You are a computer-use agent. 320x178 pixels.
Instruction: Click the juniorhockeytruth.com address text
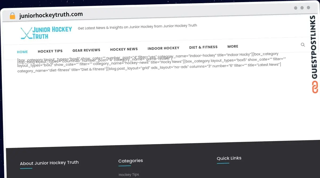pos(51,15)
